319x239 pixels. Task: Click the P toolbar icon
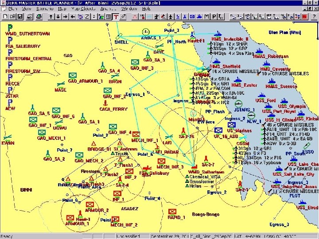(x=214, y=17)
